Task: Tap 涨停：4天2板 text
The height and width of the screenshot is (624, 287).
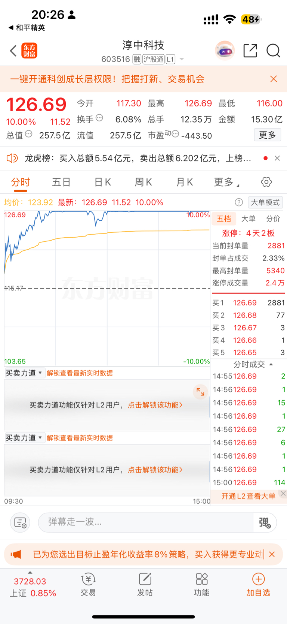Action: coord(249,233)
